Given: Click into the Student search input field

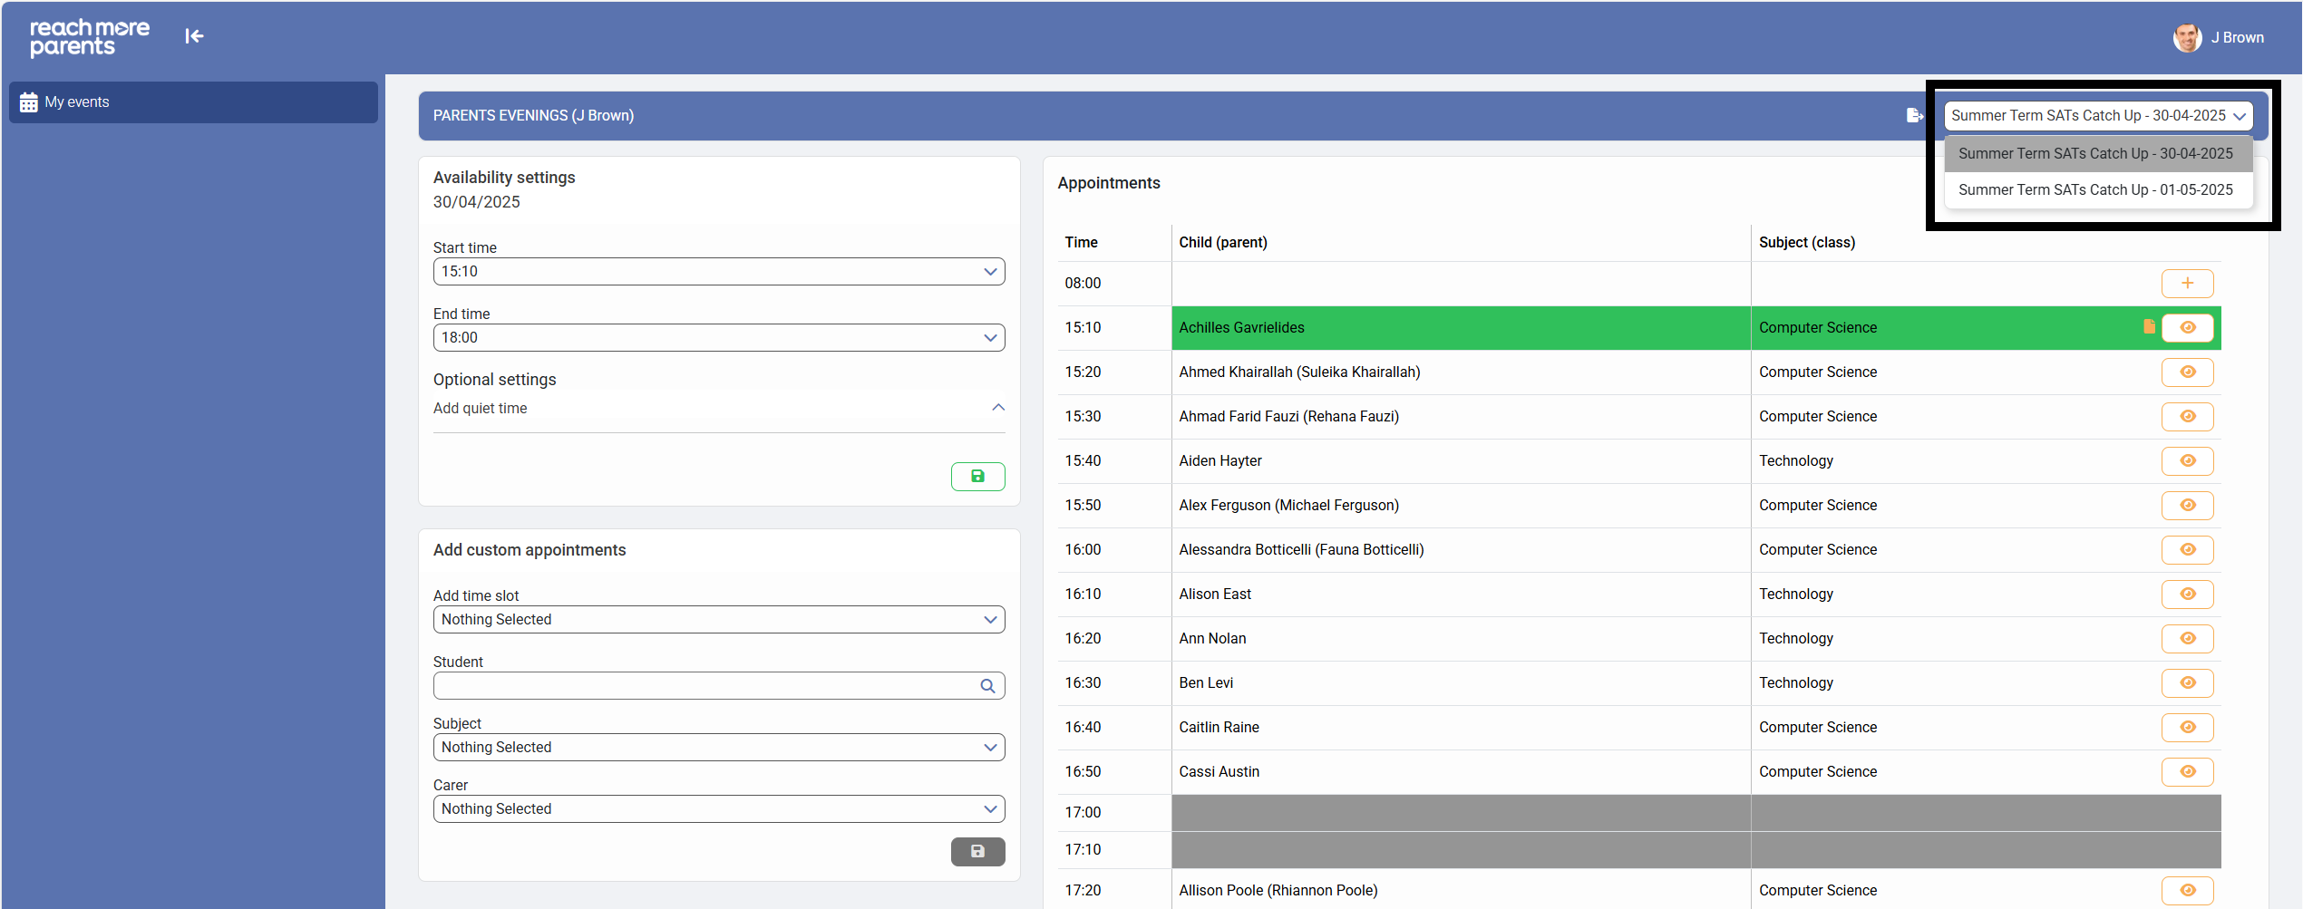Looking at the screenshot, I should pyautogui.click(x=703, y=686).
